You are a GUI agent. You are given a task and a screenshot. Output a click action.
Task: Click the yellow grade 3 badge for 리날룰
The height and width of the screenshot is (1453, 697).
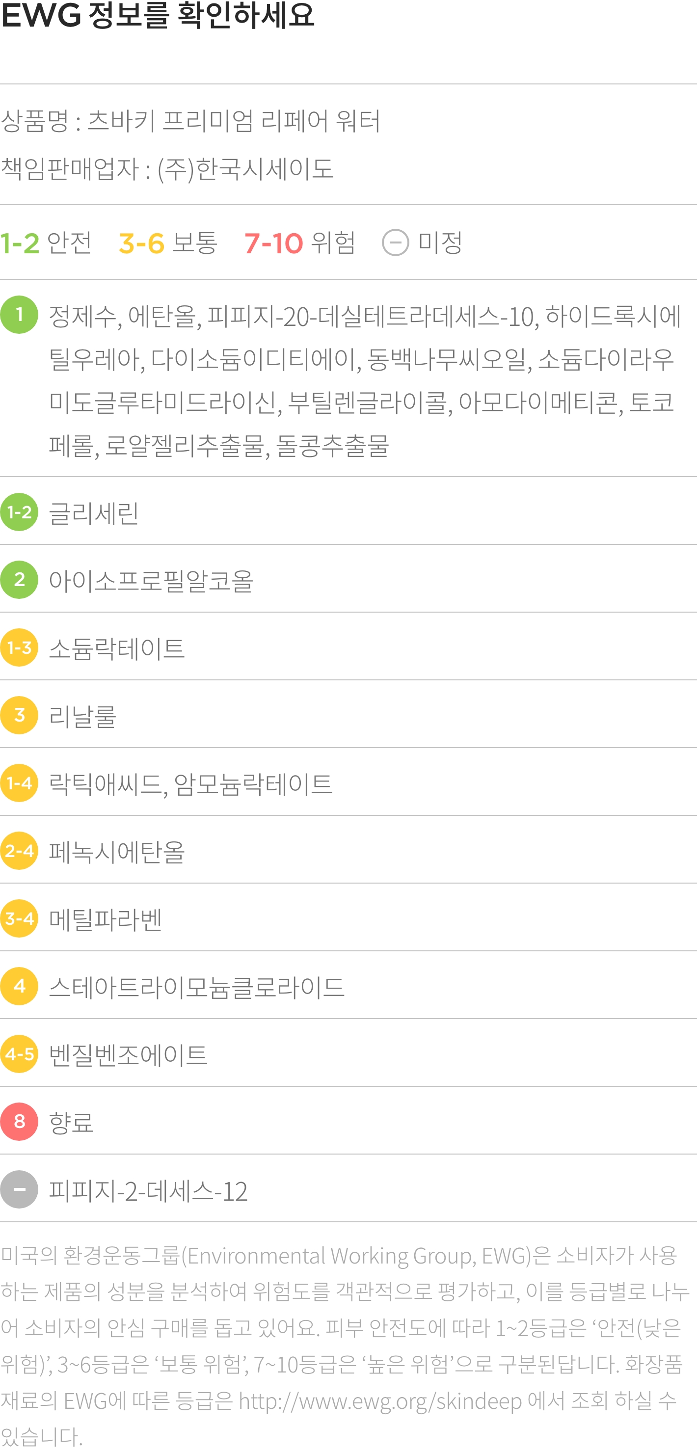pos(19,715)
